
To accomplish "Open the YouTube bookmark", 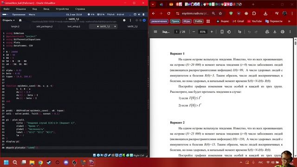I will coord(255,21).
